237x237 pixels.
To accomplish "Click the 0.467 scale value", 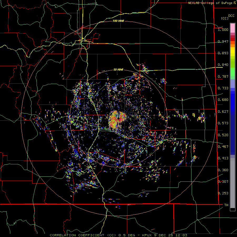I will click(x=223, y=147).
